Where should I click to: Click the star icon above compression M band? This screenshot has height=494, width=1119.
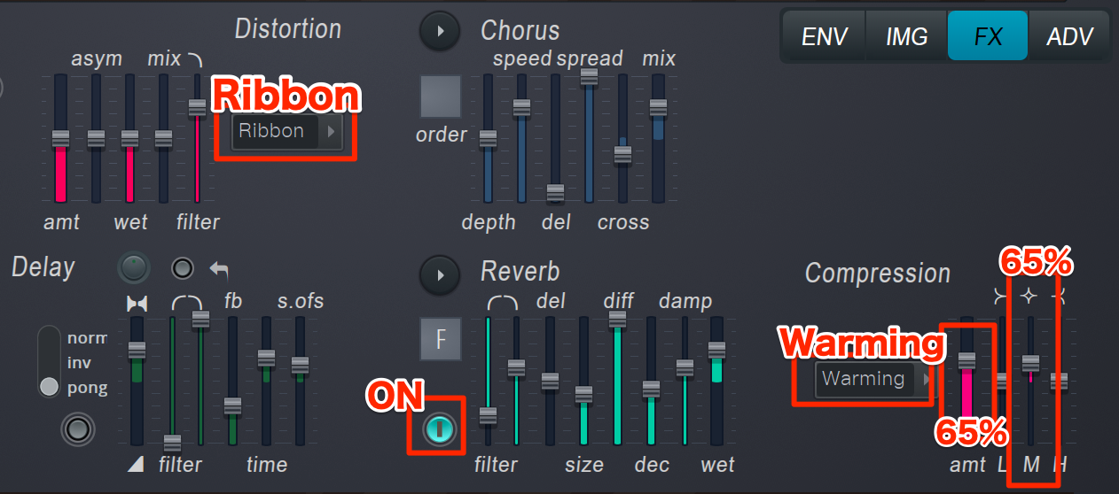click(x=1029, y=297)
